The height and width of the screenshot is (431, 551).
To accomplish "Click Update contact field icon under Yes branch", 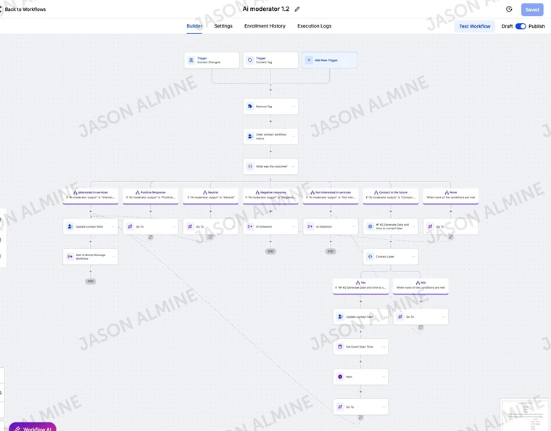I will 340,316.
